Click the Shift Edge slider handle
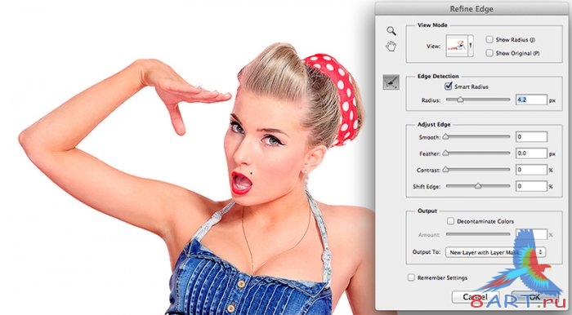Screen dimensions: 572x315 click(478, 186)
